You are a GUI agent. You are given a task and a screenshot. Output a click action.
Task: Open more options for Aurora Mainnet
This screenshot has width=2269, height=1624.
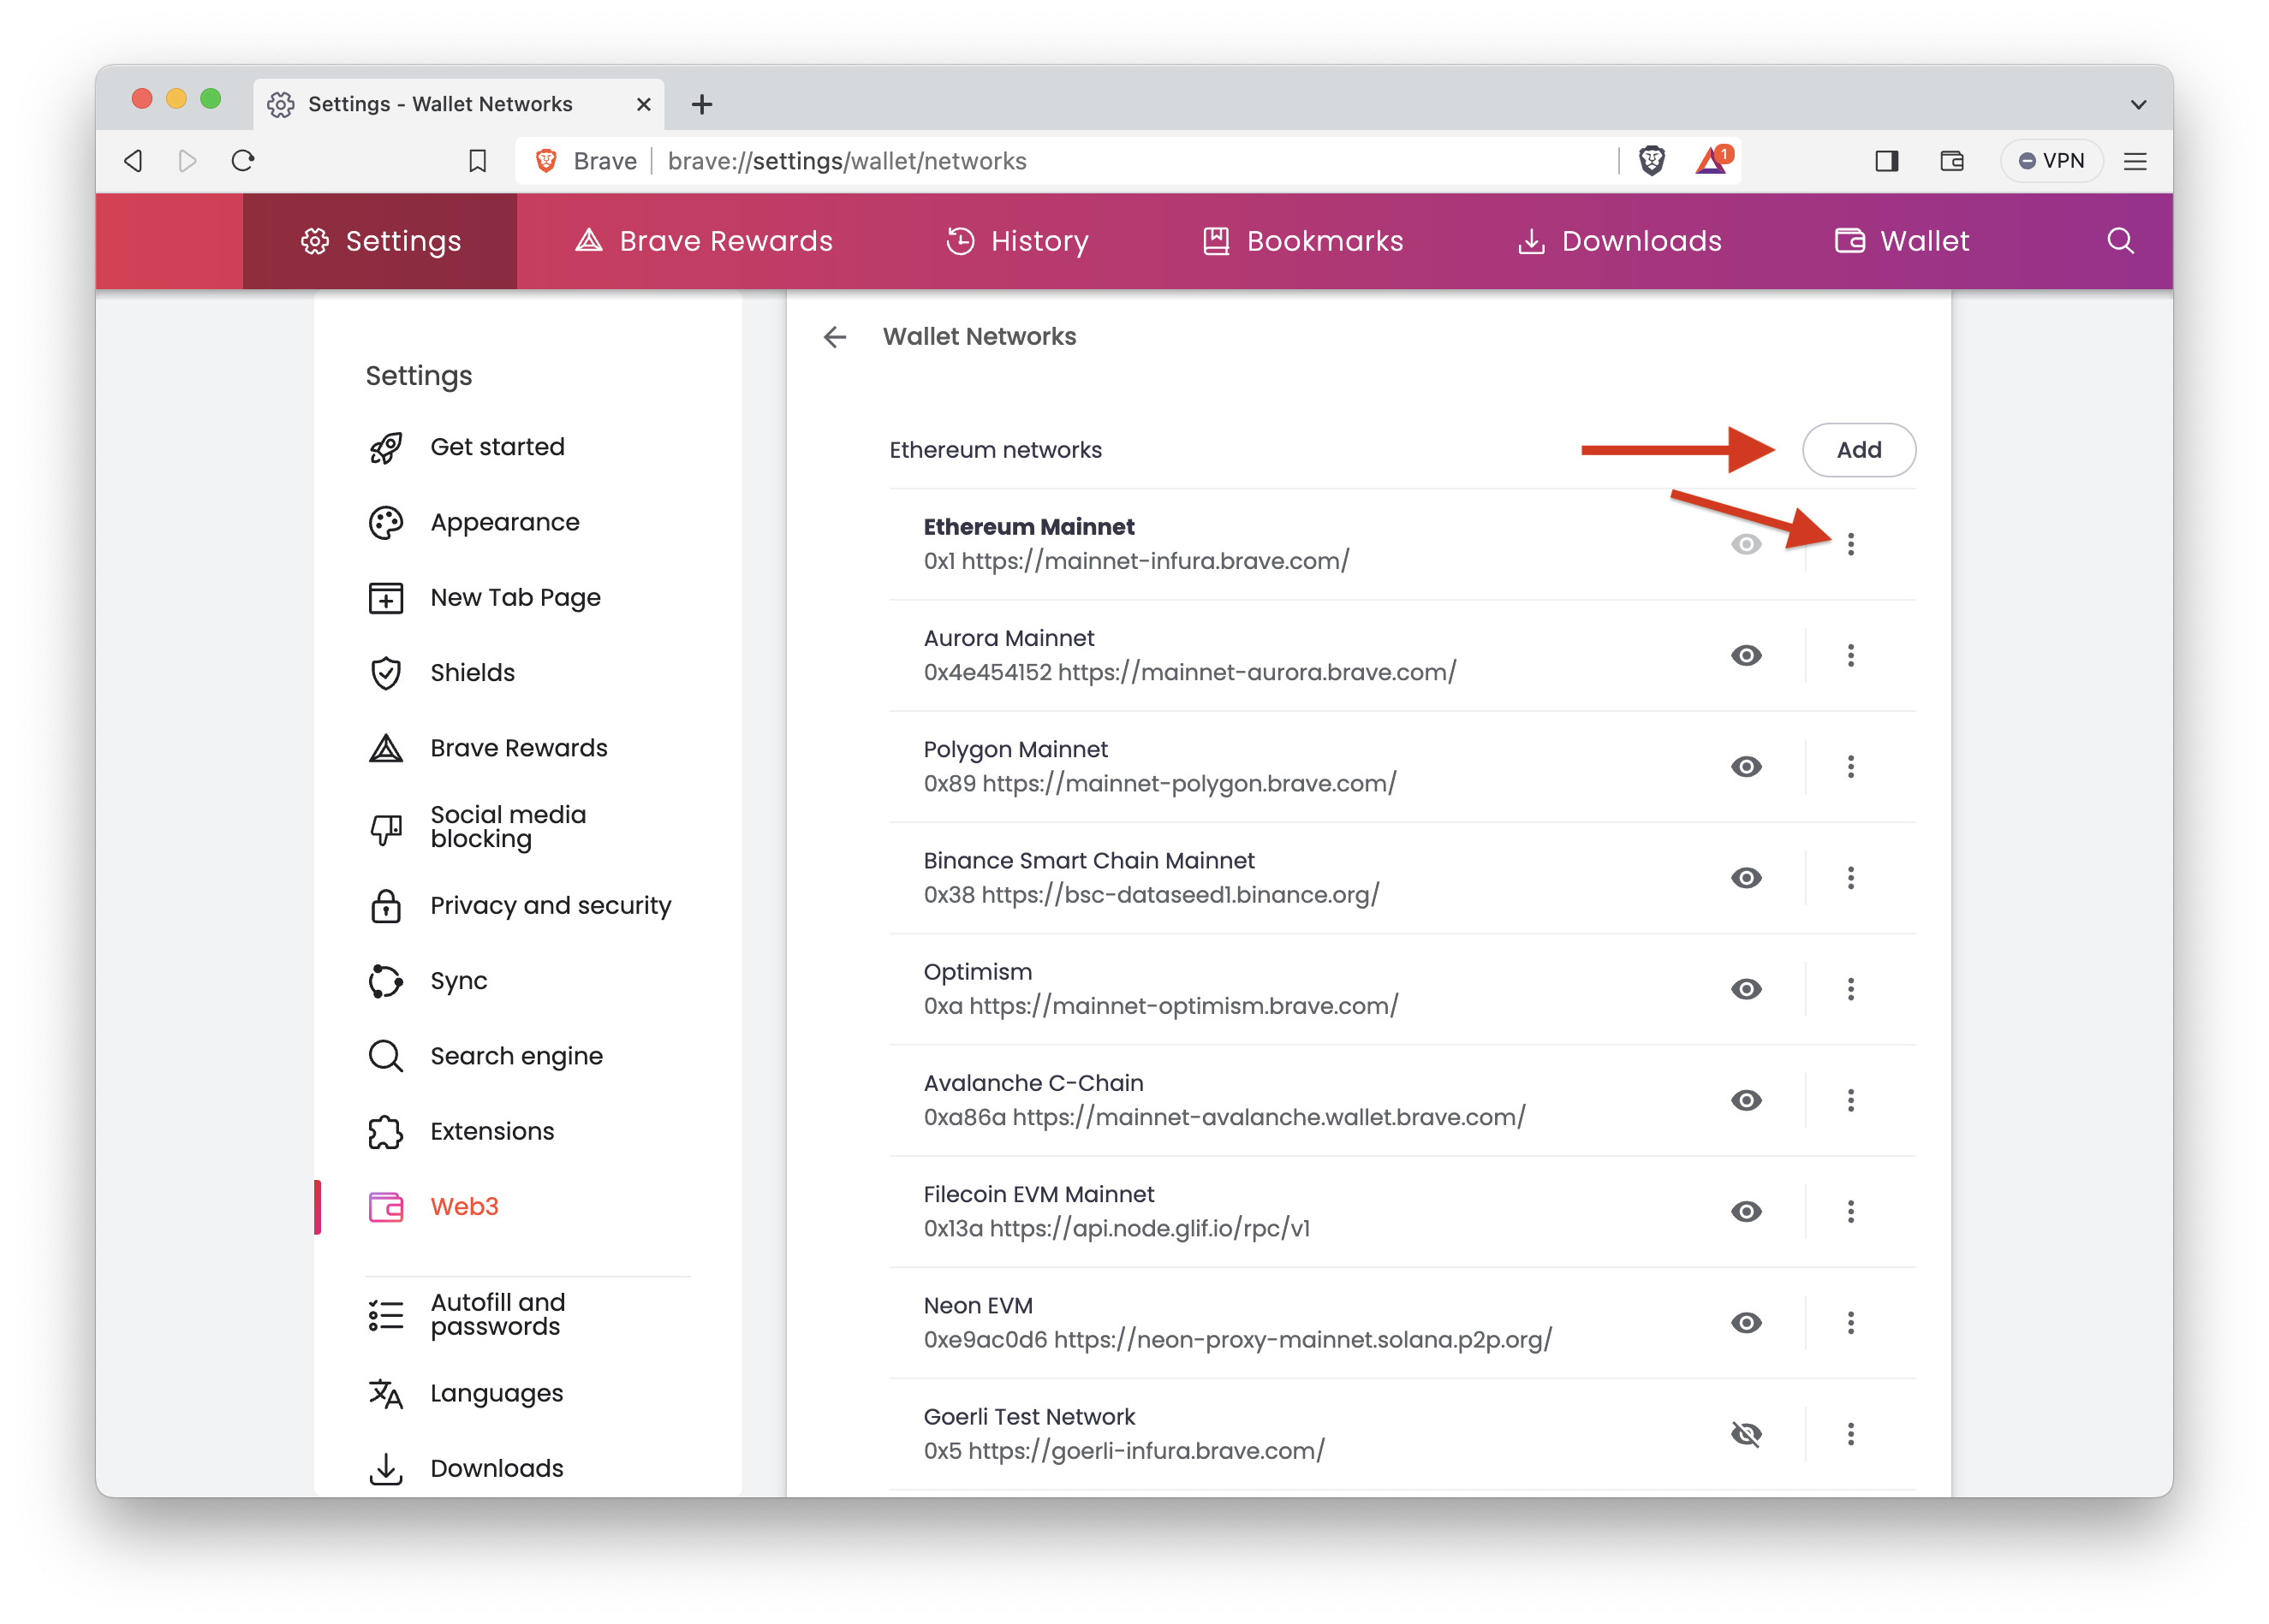click(x=1849, y=656)
